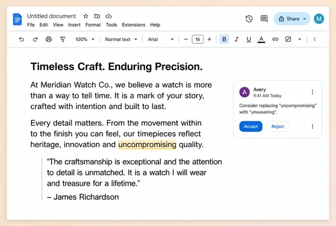Screen dimensions: 336x226
Task: Open the zoom 100% dropdown
Action: 85,39
